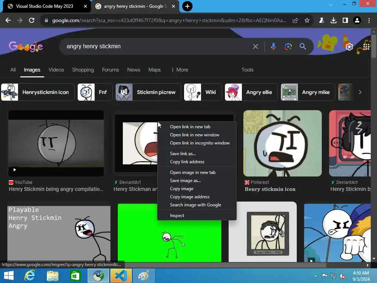Viewport: 377px width, 283px height.
Task: Click the browser forward arrow
Action: [20, 21]
